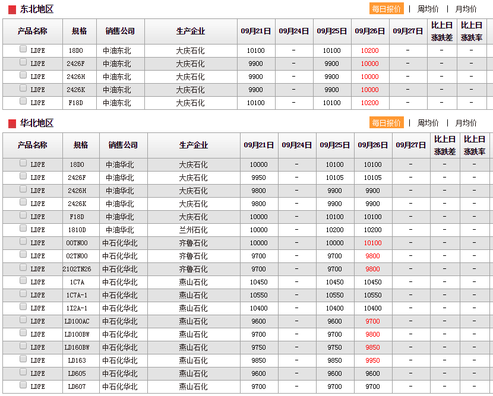The image size is (493, 396).
Task: Open 月均价 tab in 东北地区 section
Action: point(466,9)
